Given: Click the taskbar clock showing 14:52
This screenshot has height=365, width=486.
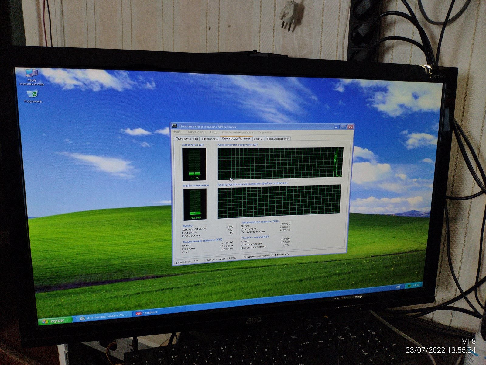Looking at the screenshot, I should [x=416, y=285].
